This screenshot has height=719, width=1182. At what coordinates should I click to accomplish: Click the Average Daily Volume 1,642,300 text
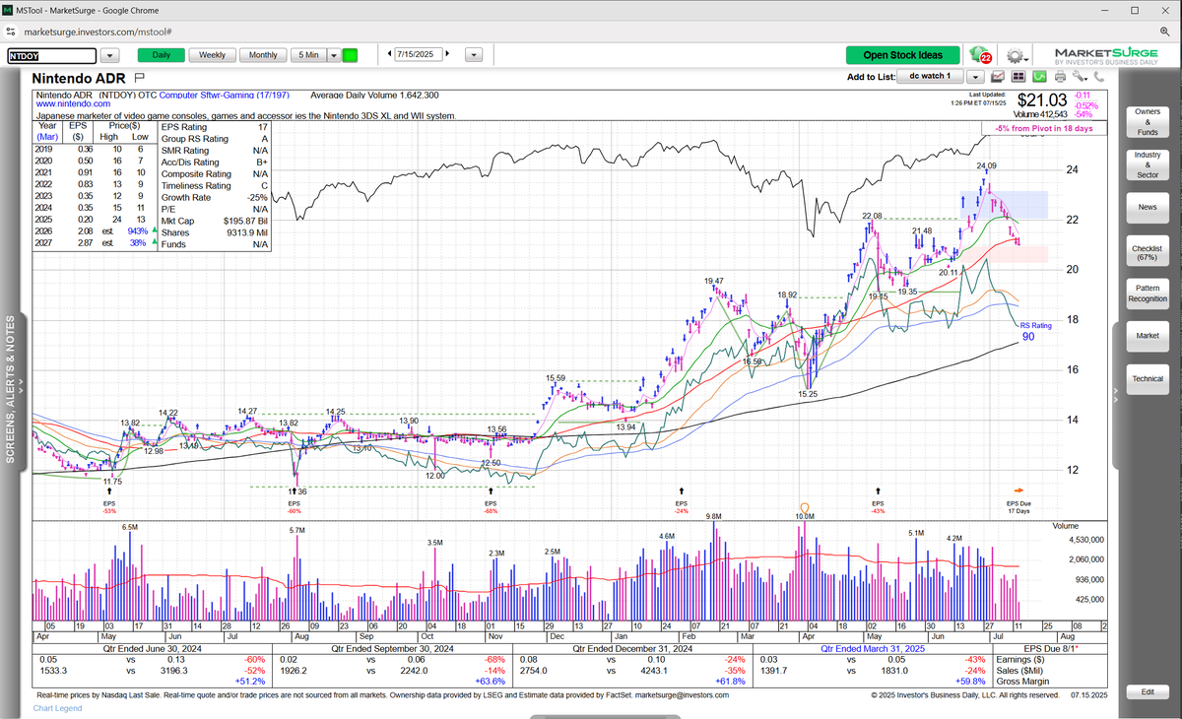click(375, 95)
